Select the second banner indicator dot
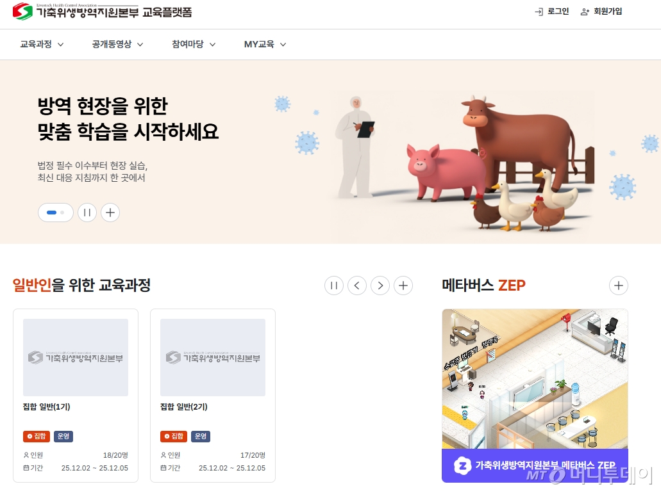The image size is (661, 491). (x=62, y=213)
